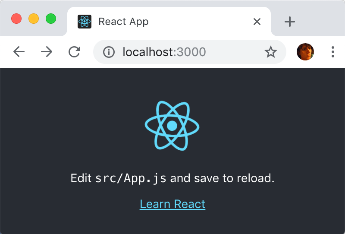This screenshot has height=234, width=345.
Task: Maximize the window with the green button
Action: point(51,19)
